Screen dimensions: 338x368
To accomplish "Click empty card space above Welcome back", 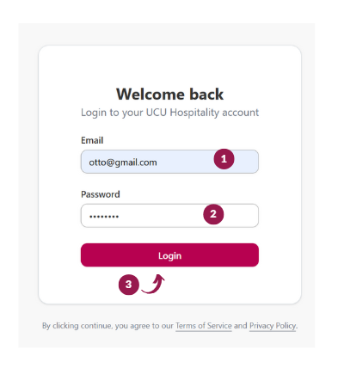I will pyautogui.click(x=169, y=65).
